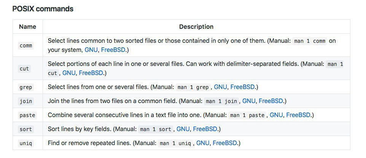Open the FreeBSD manual link for grep

tap(243, 87)
